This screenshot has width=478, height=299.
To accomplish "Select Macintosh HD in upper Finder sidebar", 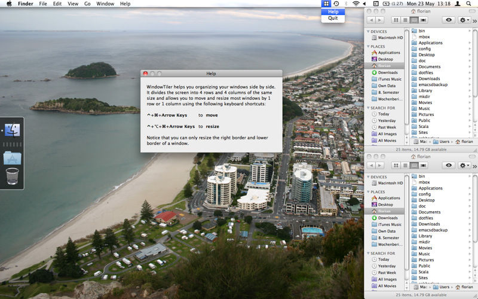I will click(x=387, y=38).
